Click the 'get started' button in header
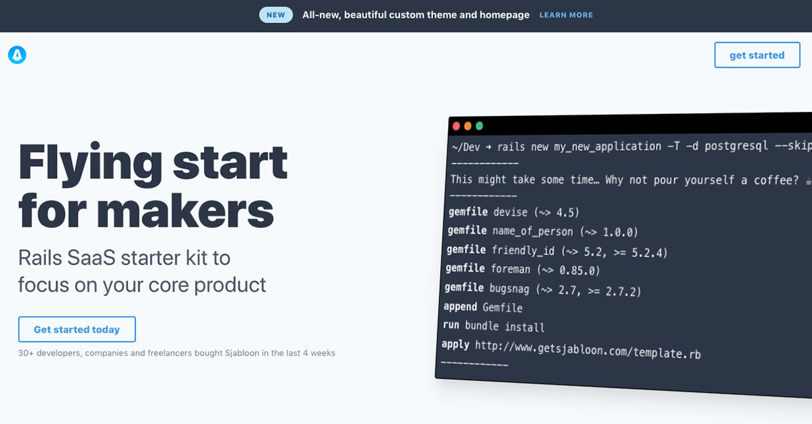812x424 pixels. click(757, 55)
